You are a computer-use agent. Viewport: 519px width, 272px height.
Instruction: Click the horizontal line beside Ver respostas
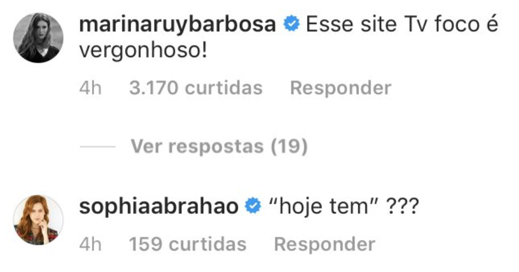[x=98, y=147]
